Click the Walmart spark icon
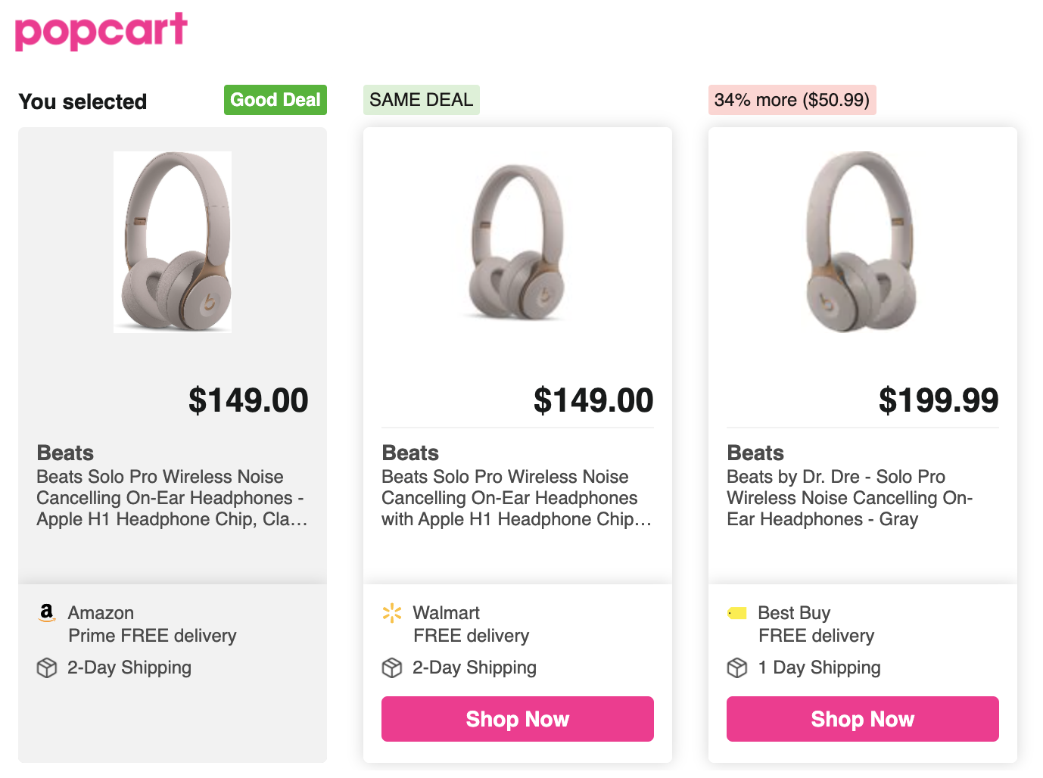This screenshot has width=1043, height=778. pos(392,612)
